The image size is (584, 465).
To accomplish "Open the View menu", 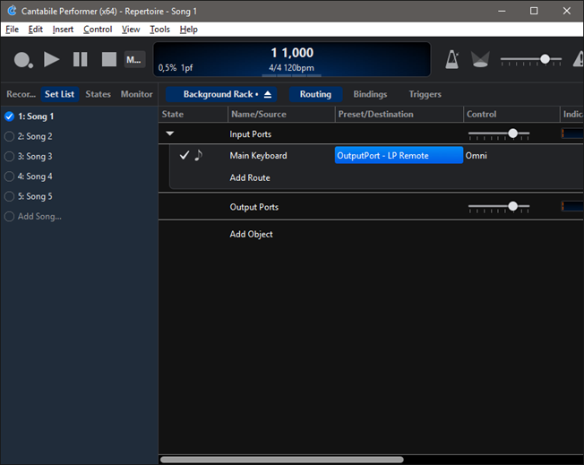I will (x=131, y=30).
